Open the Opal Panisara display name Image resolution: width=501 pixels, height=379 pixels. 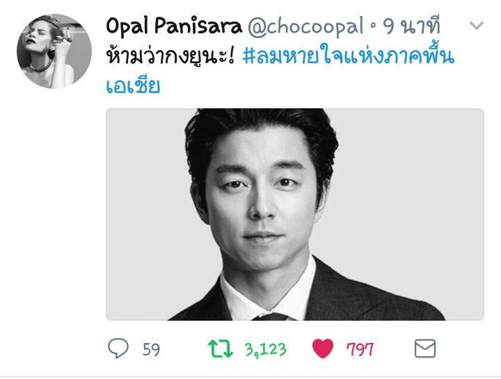174,26
